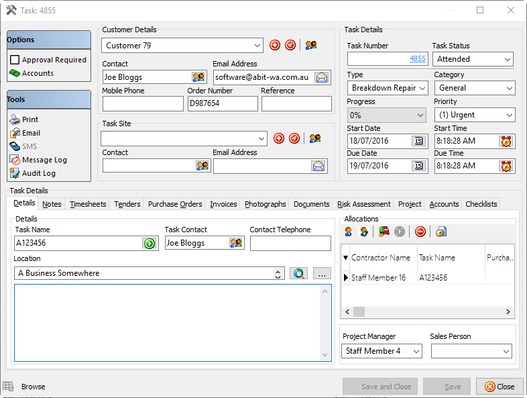Screen dimensions: 527x398
Task: Tick the Approval Required checkbox
Action: (x=15, y=60)
